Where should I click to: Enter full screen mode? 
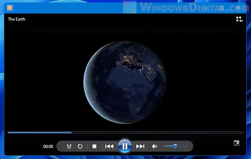click(x=236, y=143)
